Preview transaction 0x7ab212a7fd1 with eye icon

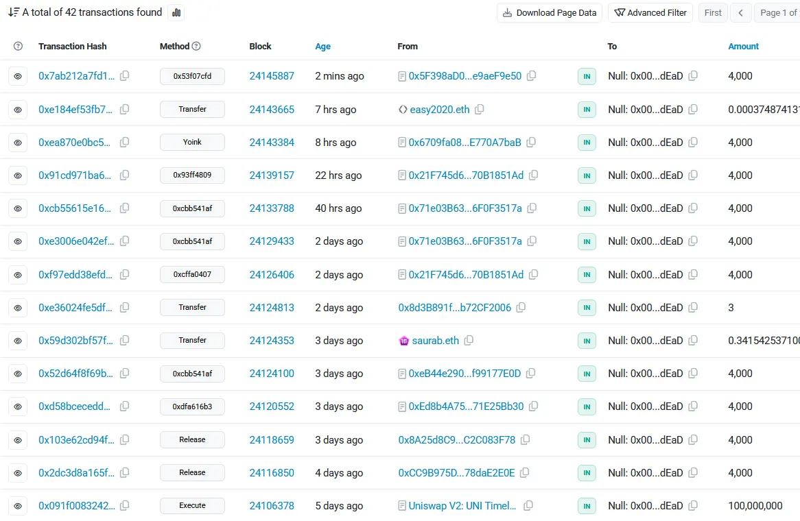(x=18, y=77)
